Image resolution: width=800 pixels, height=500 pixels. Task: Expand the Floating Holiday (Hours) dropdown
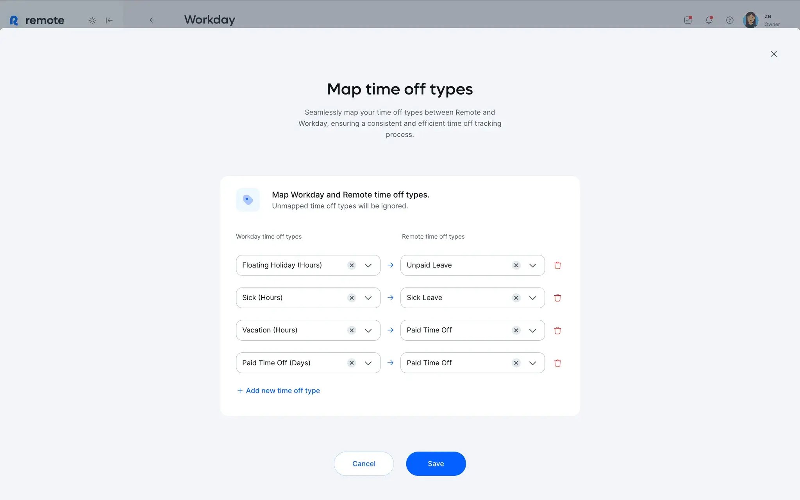pyautogui.click(x=368, y=265)
